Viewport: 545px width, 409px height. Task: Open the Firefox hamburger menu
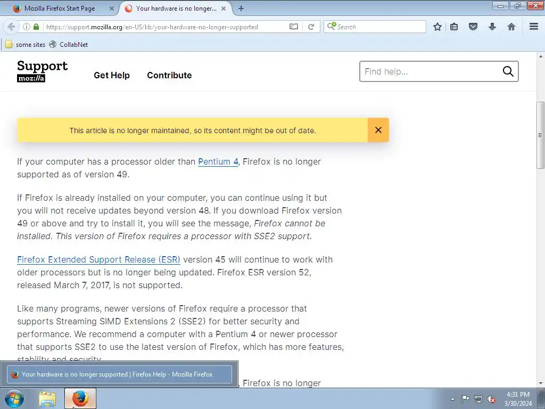click(534, 27)
